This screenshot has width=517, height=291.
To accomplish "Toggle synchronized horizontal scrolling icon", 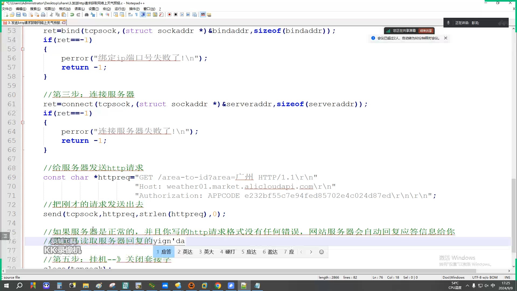I will (x=122, y=15).
